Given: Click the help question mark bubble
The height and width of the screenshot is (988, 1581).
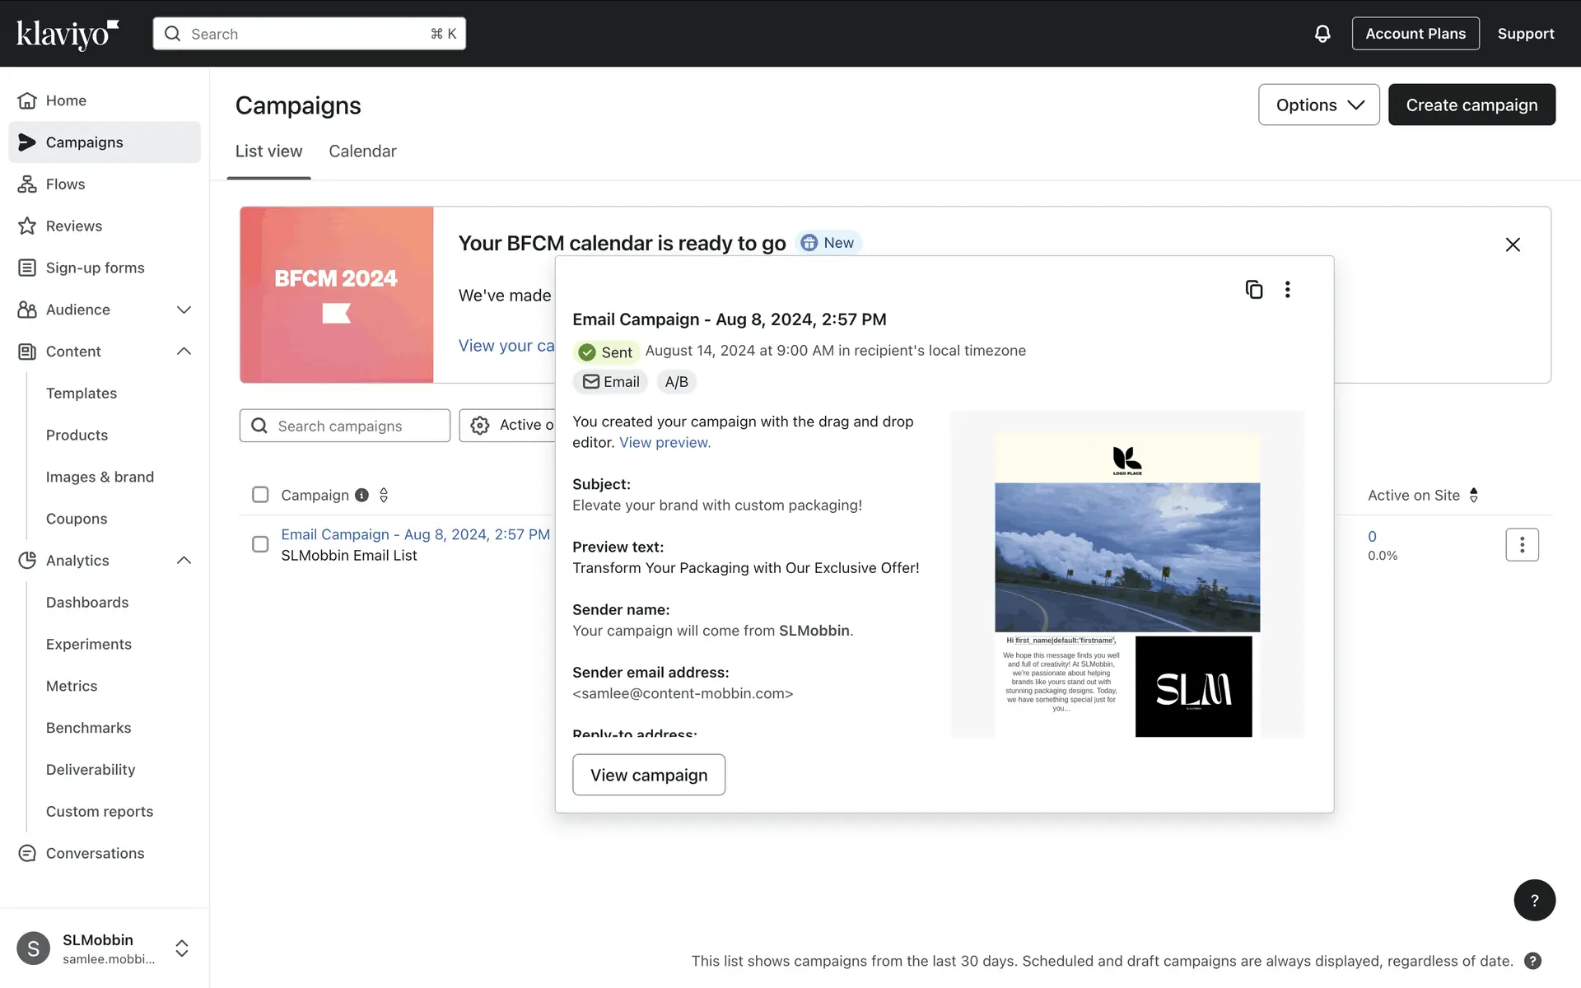Looking at the screenshot, I should (1533, 900).
